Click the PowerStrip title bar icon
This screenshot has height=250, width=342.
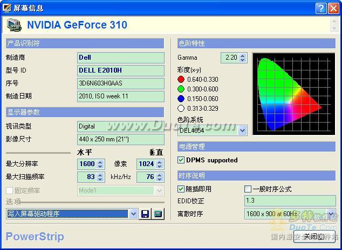click(x=7, y=8)
